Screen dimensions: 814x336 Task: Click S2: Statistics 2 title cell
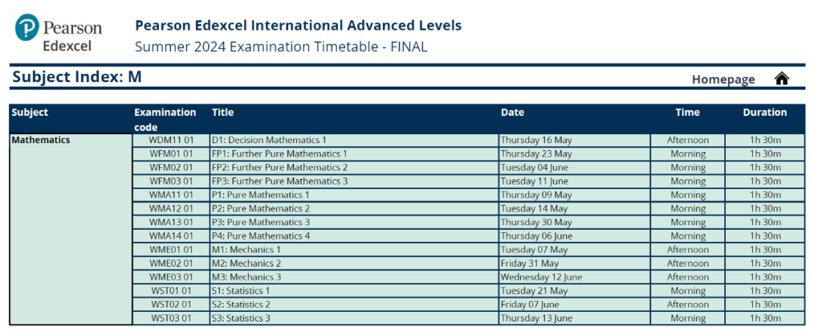click(354, 304)
